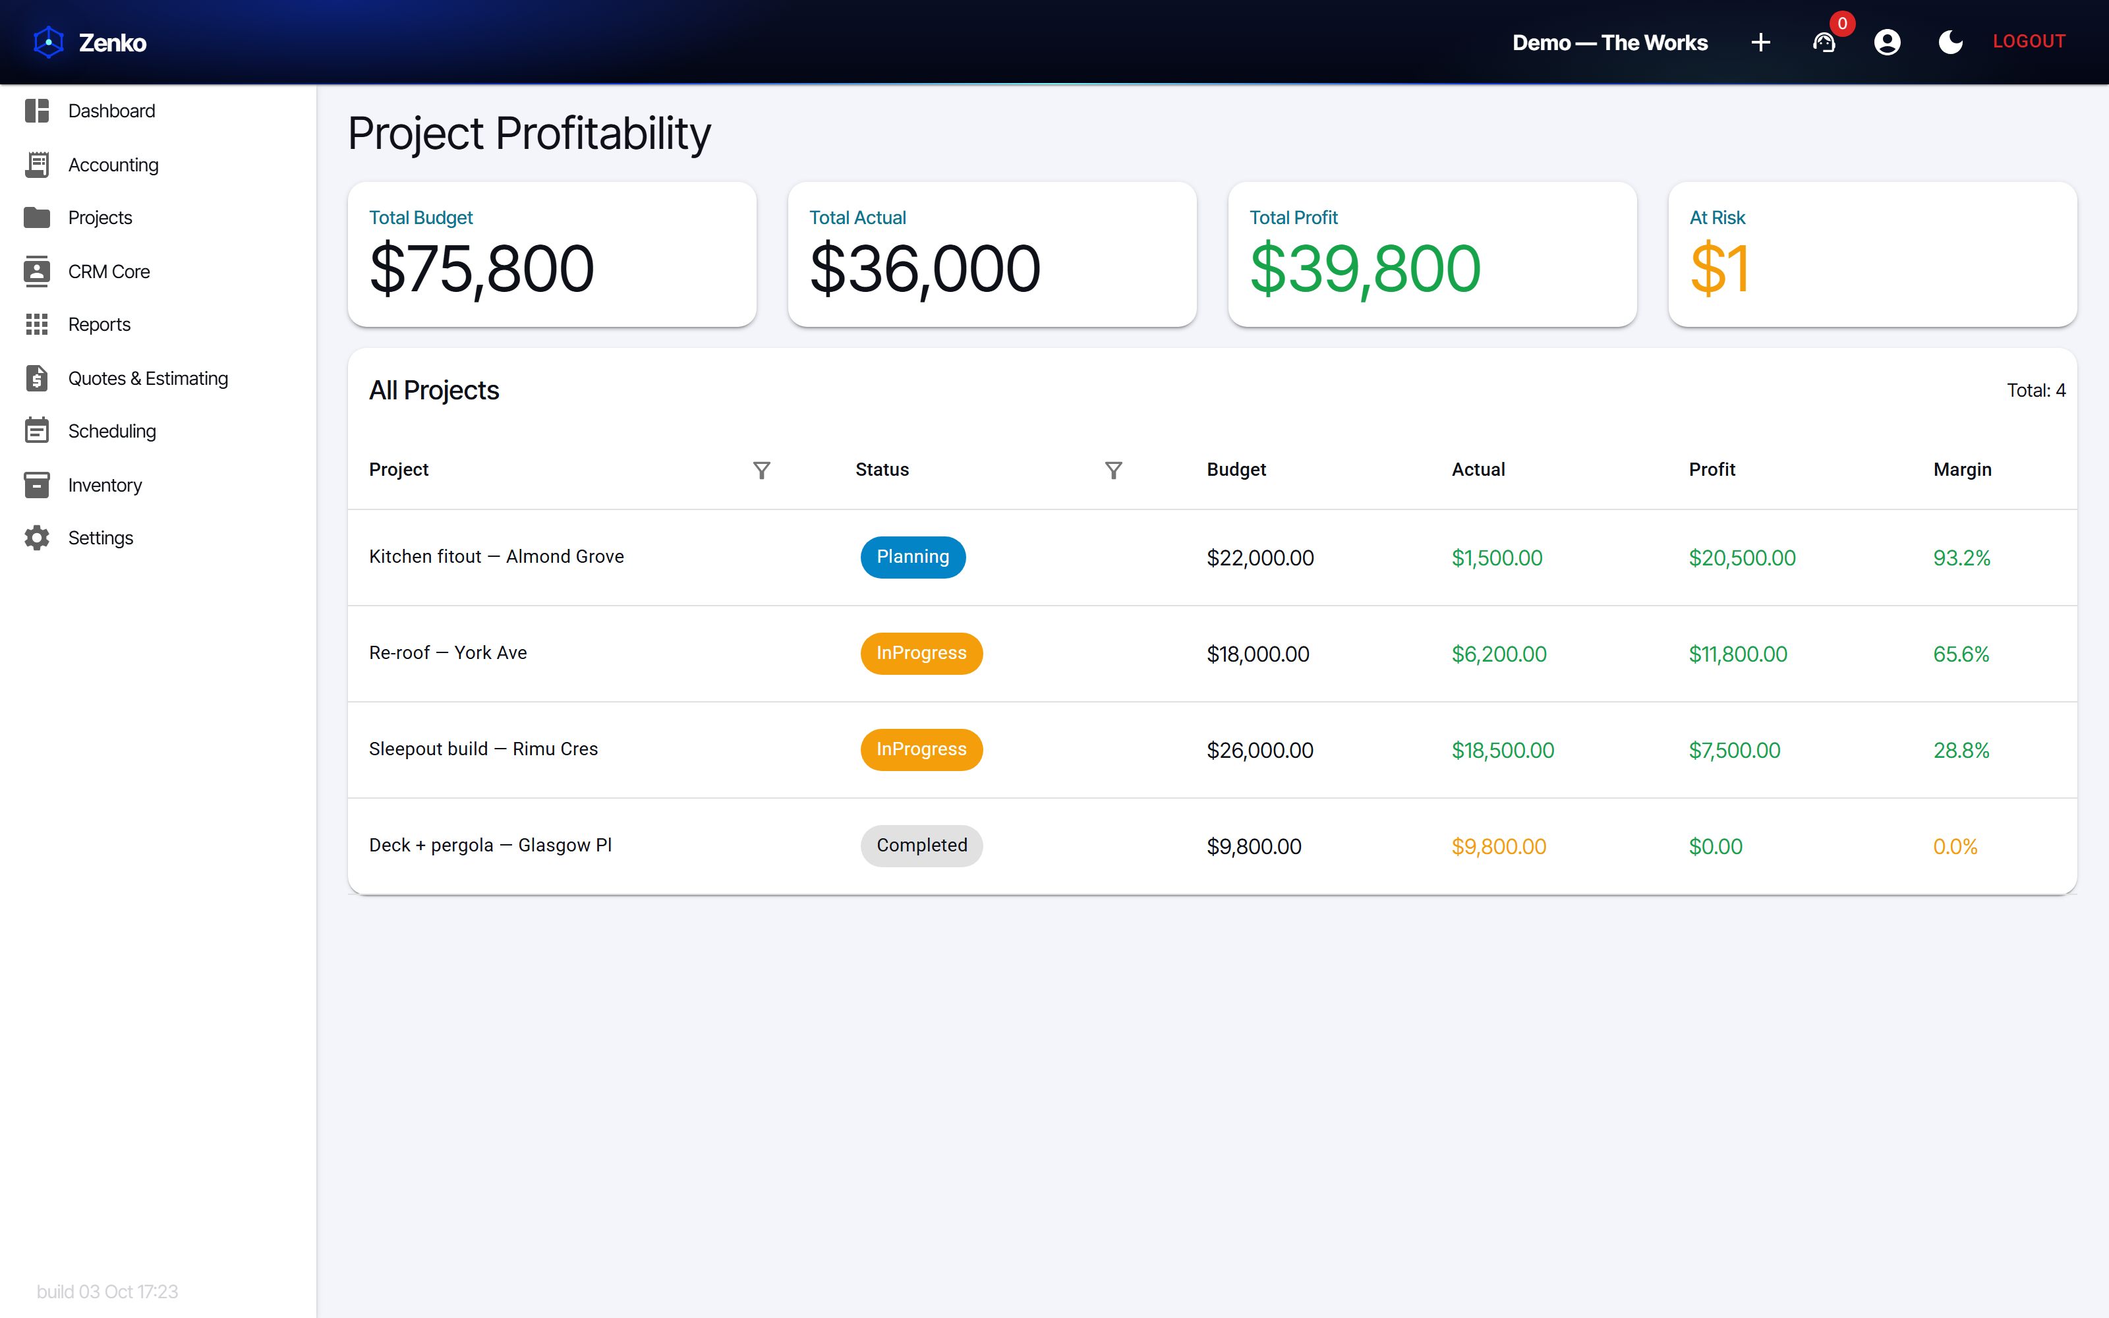Click the Inventory box icon
This screenshot has width=2109, height=1318.
(37, 484)
